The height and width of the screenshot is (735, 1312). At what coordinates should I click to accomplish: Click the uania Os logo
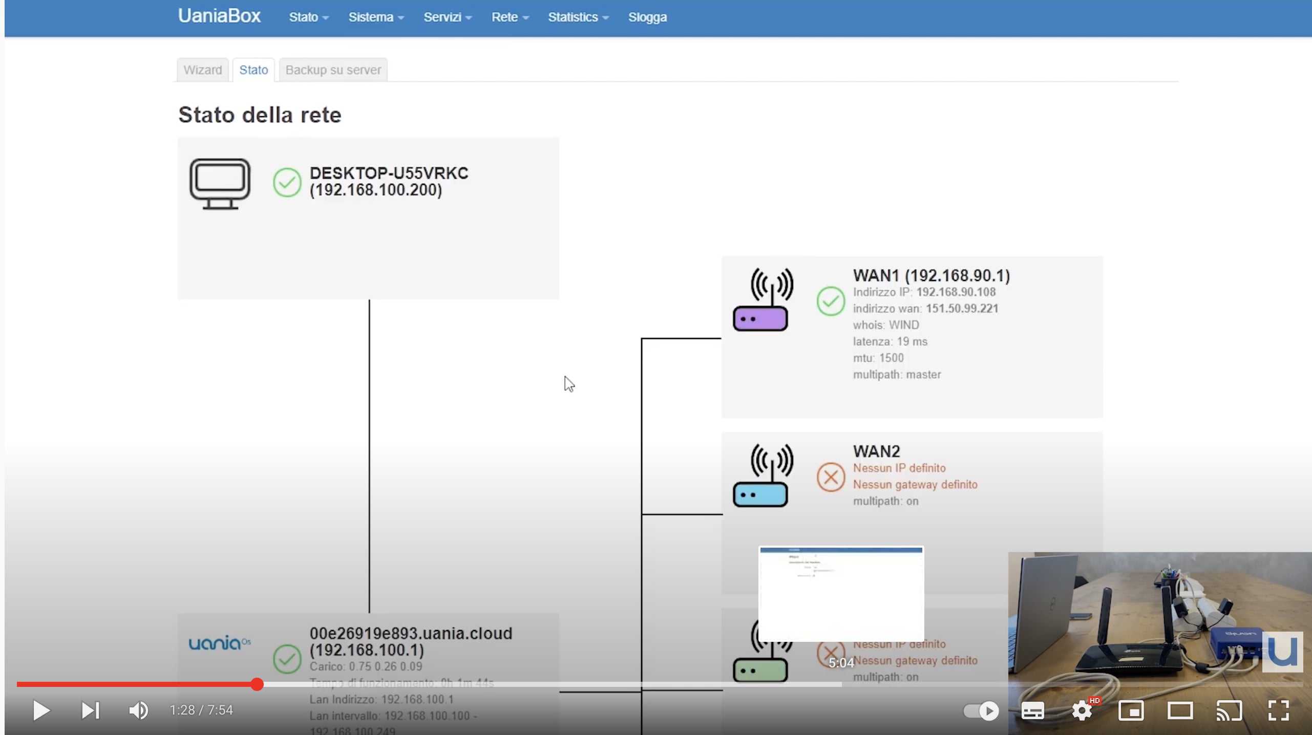[x=220, y=642]
